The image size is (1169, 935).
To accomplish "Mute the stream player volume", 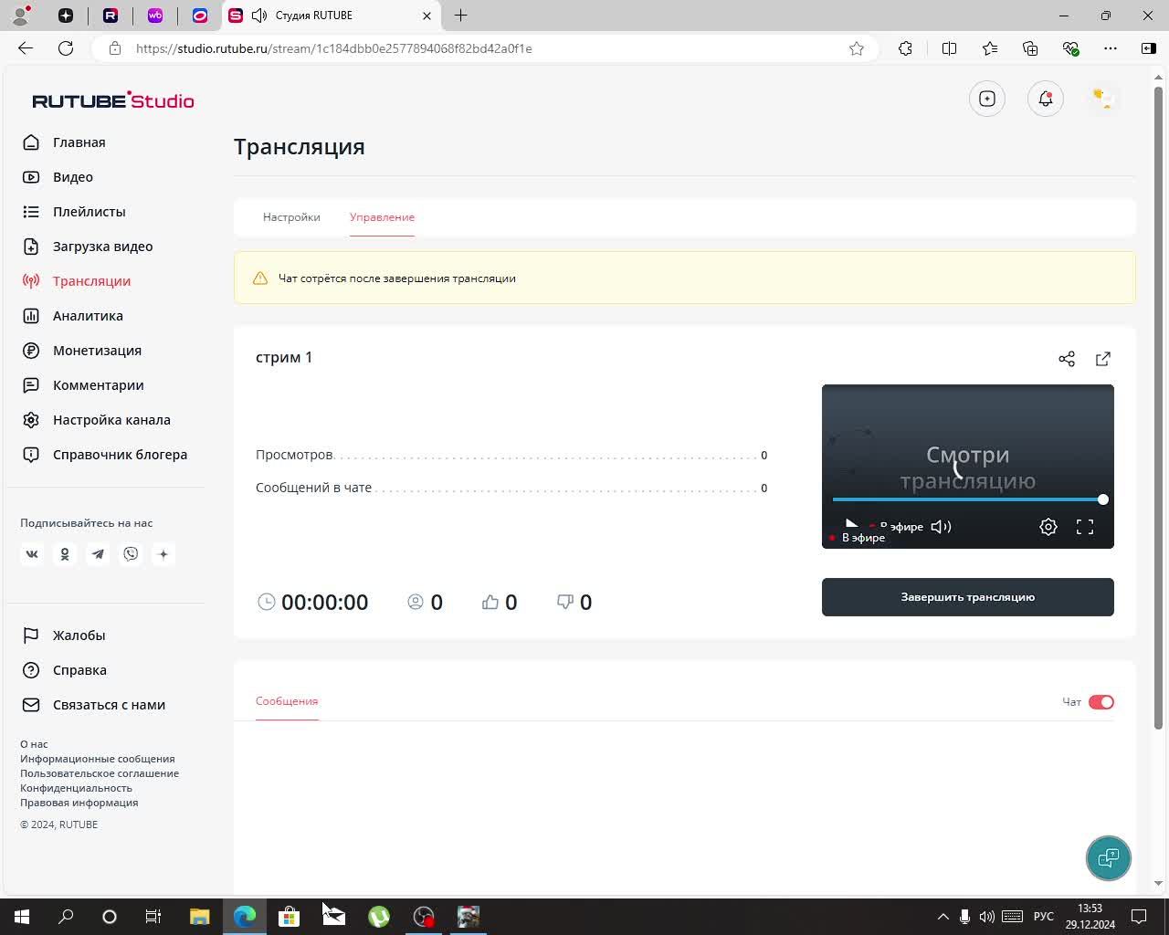I will point(941,527).
